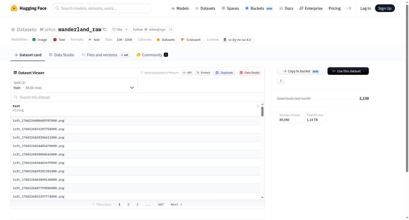Open Data Studio from the viewer header
The width and height of the screenshot is (409, 220).
pyautogui.click(x=249, y=73)
